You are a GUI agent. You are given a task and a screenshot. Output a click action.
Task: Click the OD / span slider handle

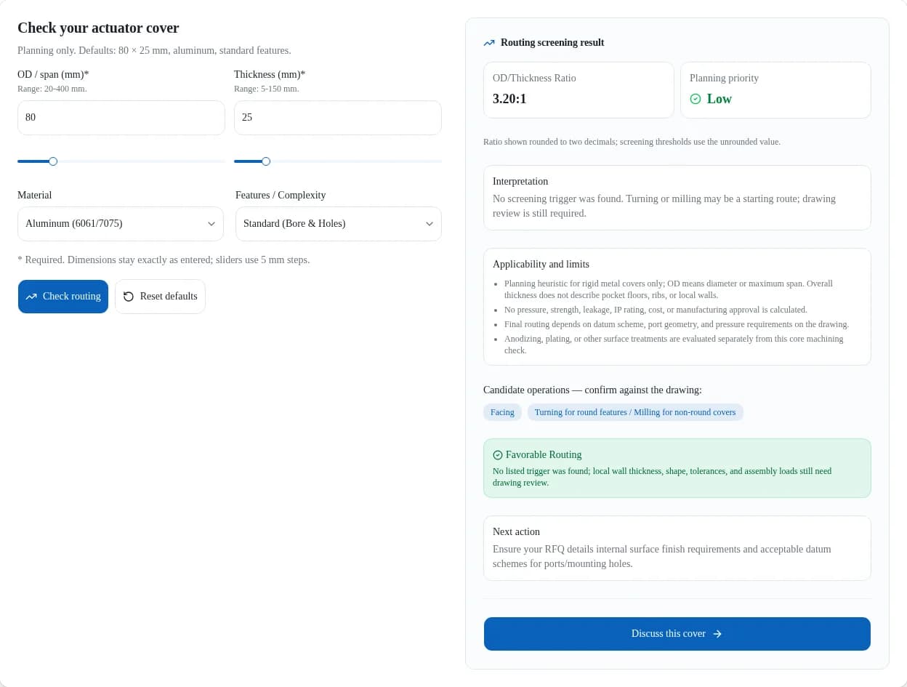(x=53, y=161)
